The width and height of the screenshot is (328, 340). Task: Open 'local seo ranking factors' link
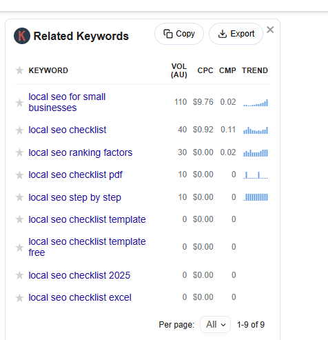(x=81, y=152)
